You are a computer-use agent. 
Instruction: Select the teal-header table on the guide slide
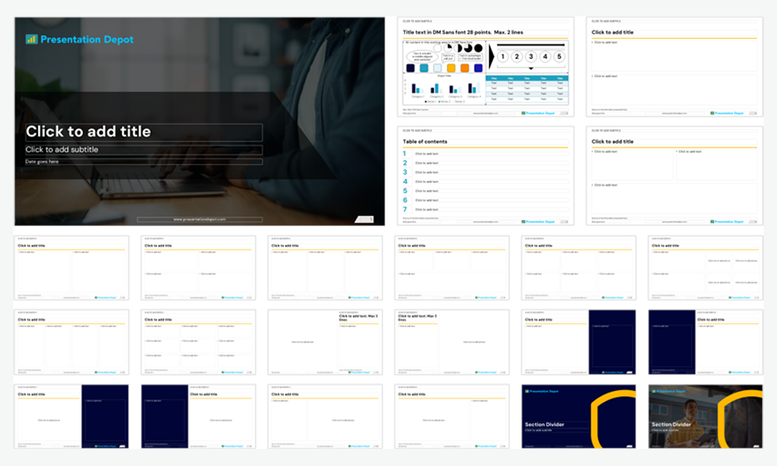click(527, 89)
